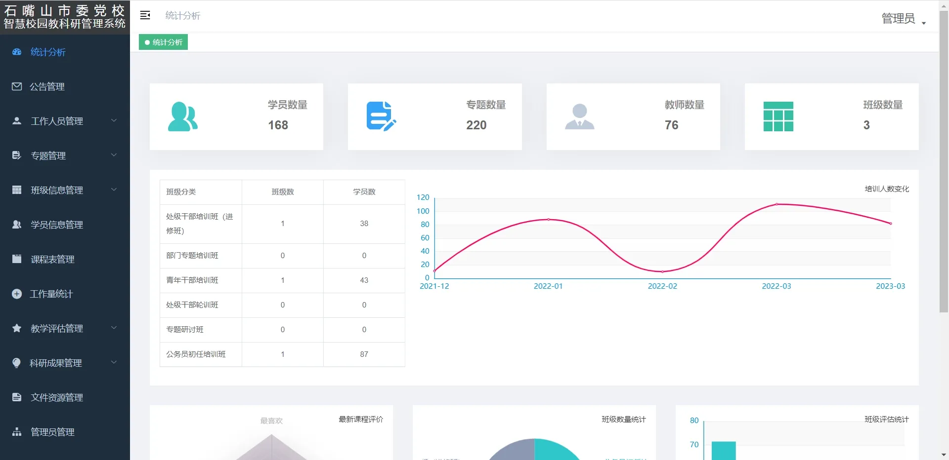This screenshot has width=949, height=460.
Task: Click the 管理员管理 sitemap icon
Action: (x=17, y=432)
